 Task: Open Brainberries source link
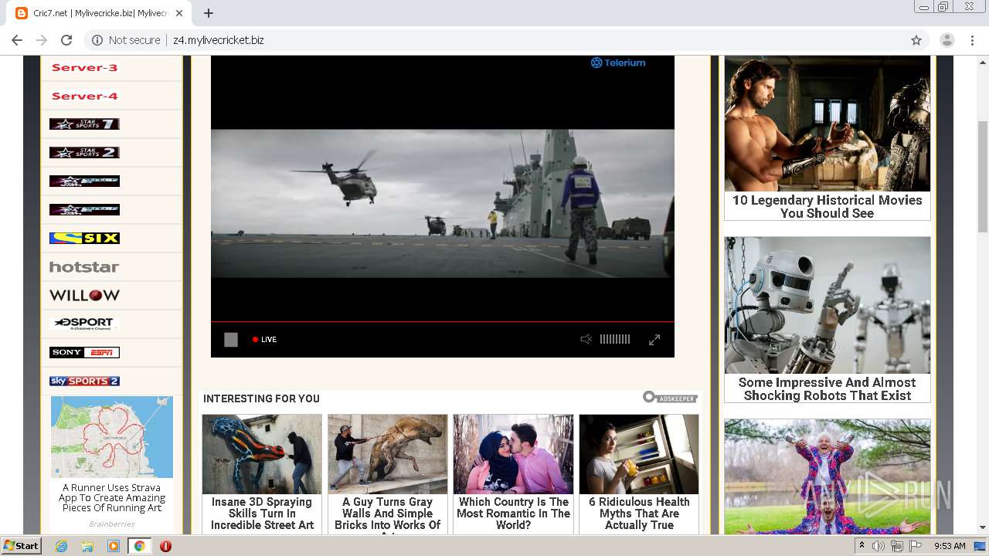click(x=112, y=524)
